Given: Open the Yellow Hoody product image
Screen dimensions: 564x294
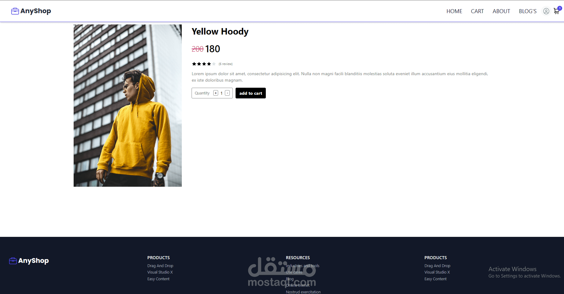Looking at the screenshot, I should coord(128,105).
